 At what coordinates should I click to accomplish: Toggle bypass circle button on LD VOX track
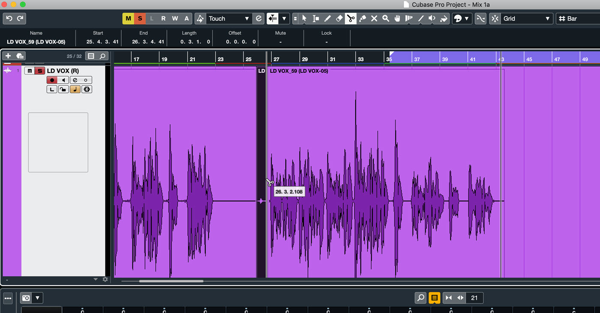coord(86,80)
